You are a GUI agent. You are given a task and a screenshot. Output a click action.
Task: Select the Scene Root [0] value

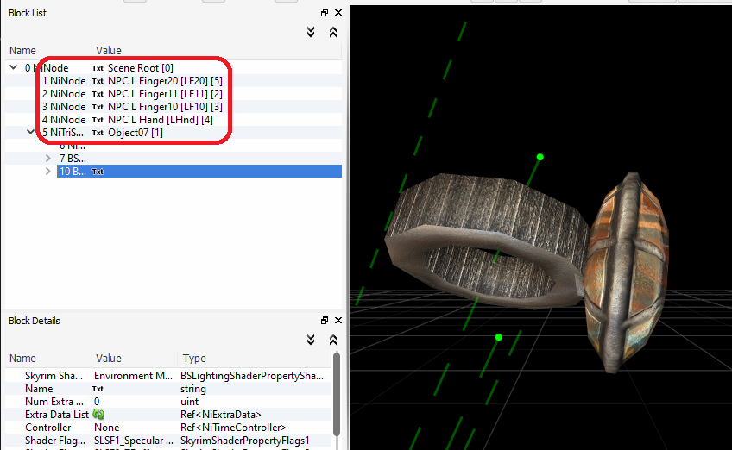click(x=141, y=68)
